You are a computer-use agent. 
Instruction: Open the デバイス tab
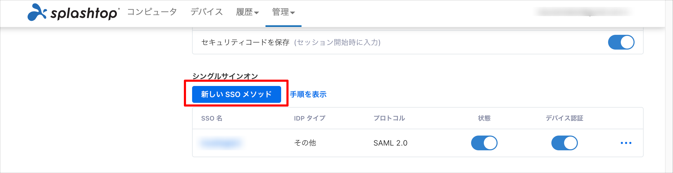coord(207,12)
